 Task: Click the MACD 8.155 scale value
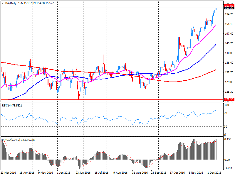point(228,139)
